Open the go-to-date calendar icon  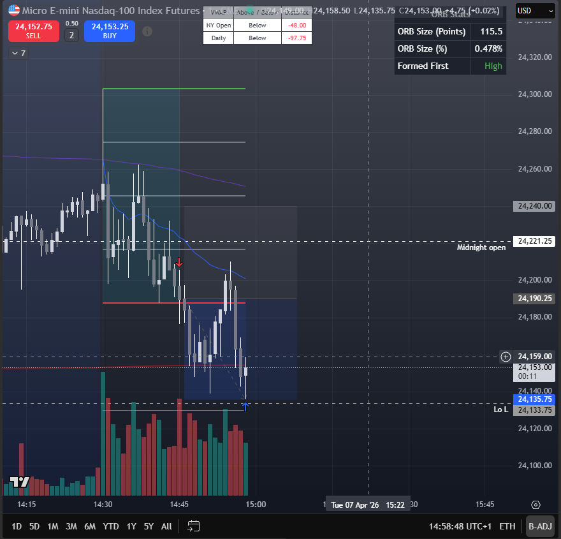coord(194,526)
